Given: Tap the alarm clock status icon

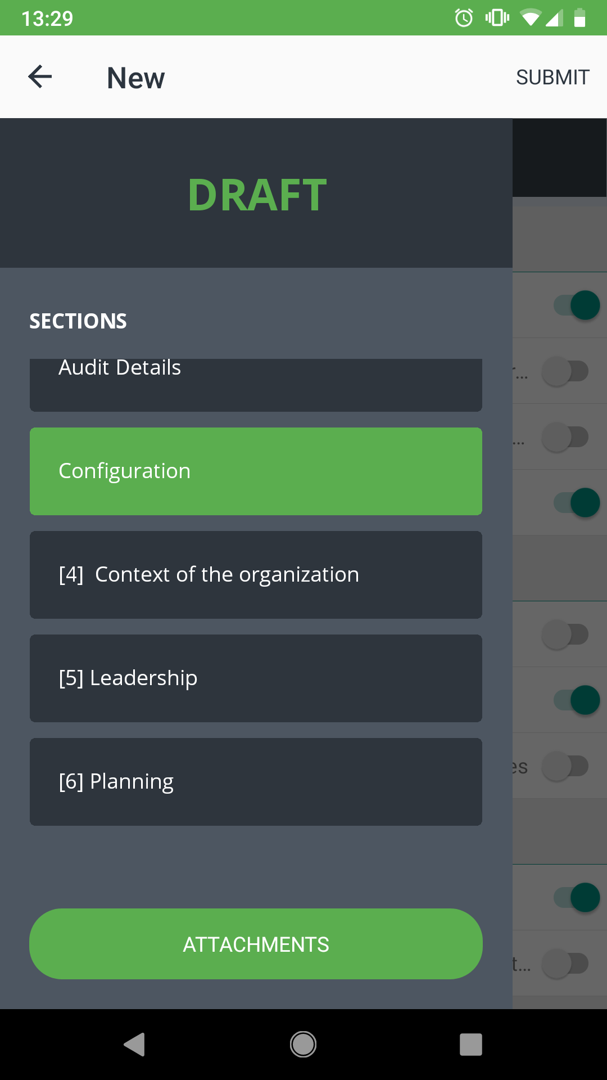Looking at the screenshot, I should click(x=464, y=18).
